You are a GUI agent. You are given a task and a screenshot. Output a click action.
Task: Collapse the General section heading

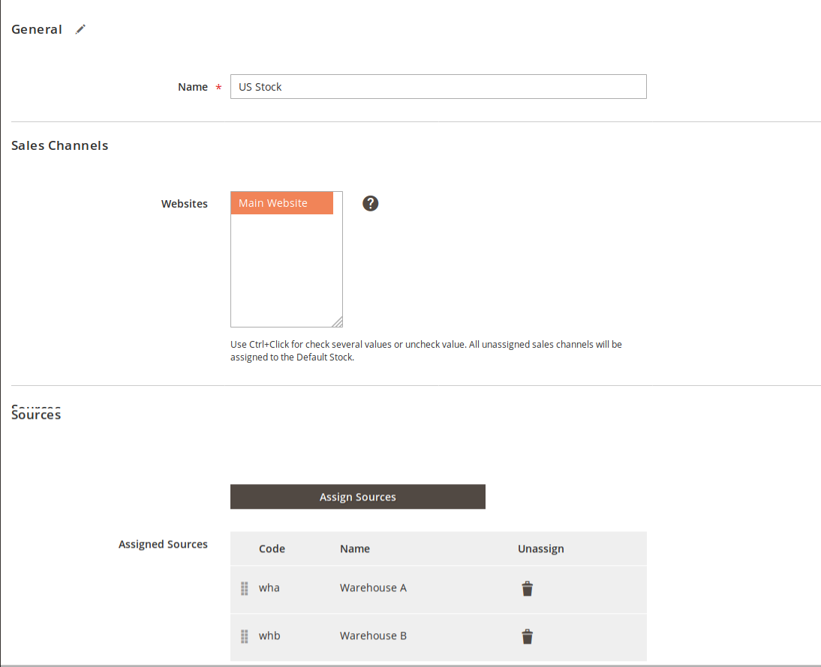click(37, 30)
